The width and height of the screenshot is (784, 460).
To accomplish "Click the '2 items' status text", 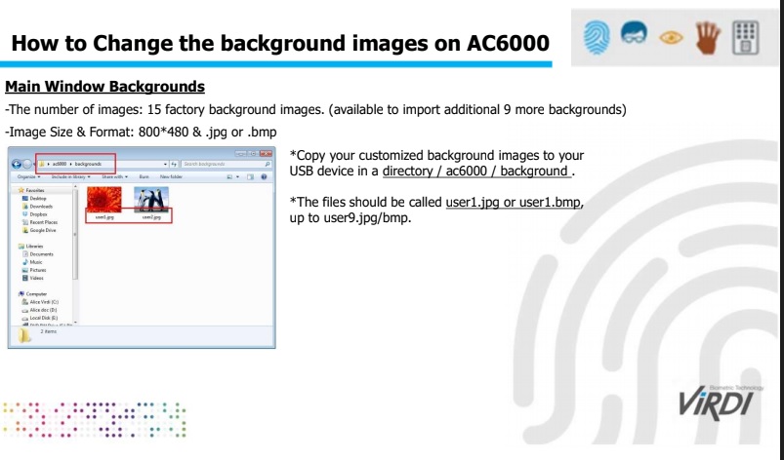I will pyautogui.click(x=49, y=331).
